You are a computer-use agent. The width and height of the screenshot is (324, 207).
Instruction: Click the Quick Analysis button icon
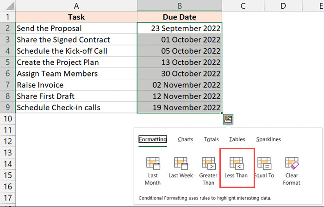pos(228,119)
